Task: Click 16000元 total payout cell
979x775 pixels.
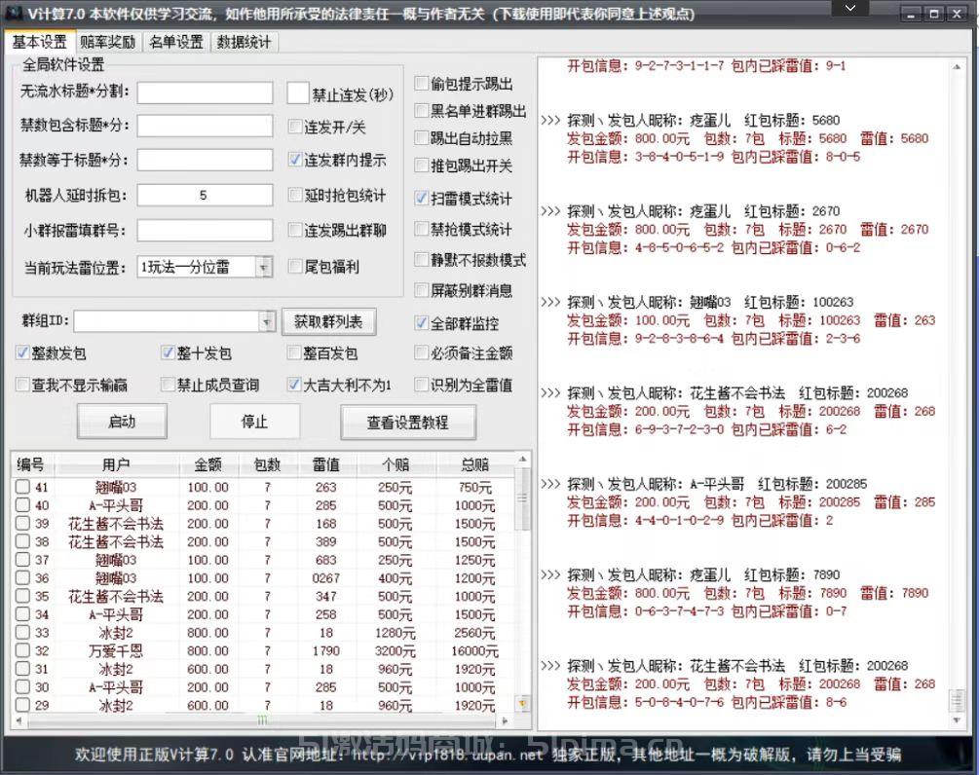Action: [x=474, y=650]
